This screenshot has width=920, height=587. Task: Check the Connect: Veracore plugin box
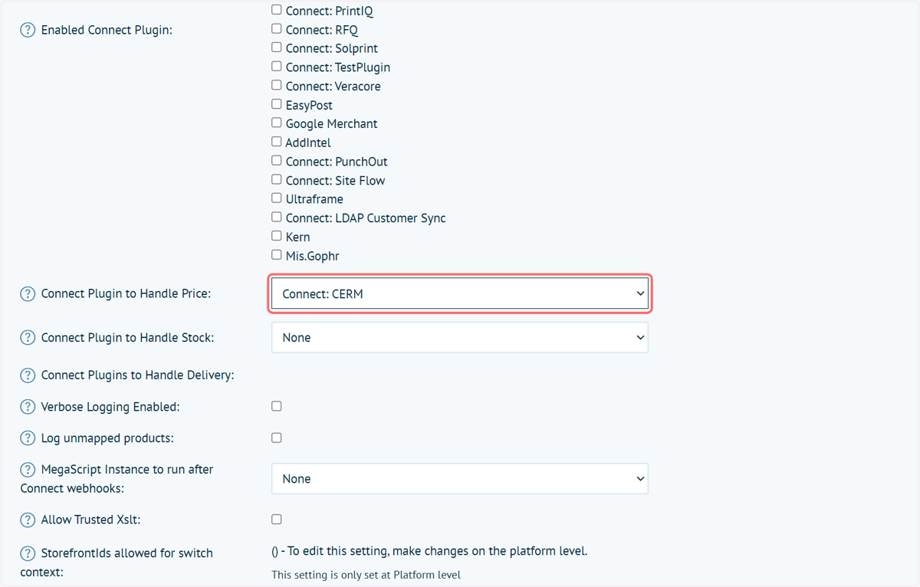[x=277, y=85]
